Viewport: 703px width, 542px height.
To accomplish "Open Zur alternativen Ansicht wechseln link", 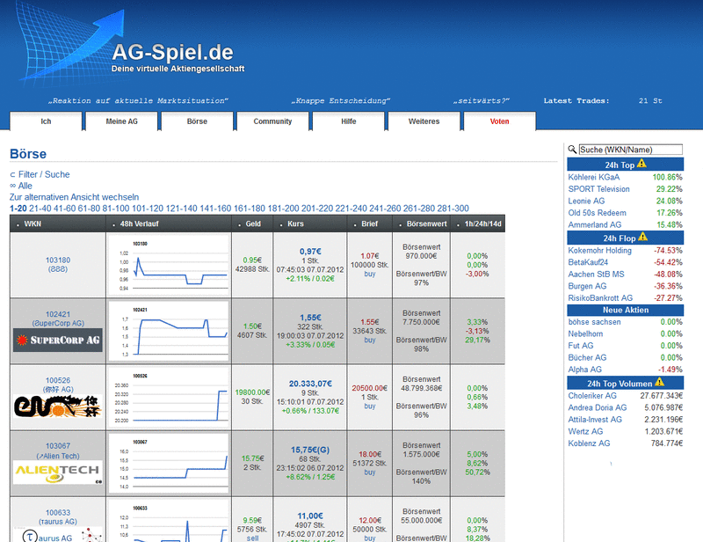I will tap(72, 197).
